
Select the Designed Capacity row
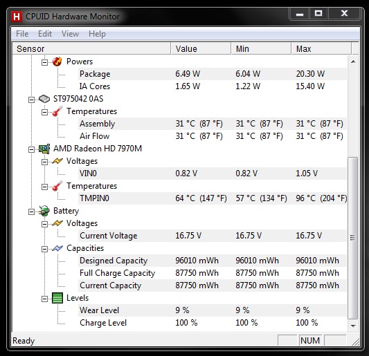coord(213,261)
